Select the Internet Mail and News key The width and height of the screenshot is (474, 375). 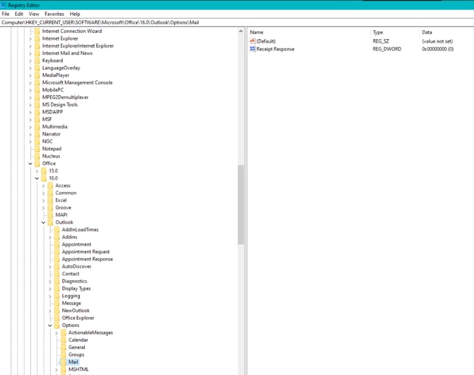click(x=67, y=53)
